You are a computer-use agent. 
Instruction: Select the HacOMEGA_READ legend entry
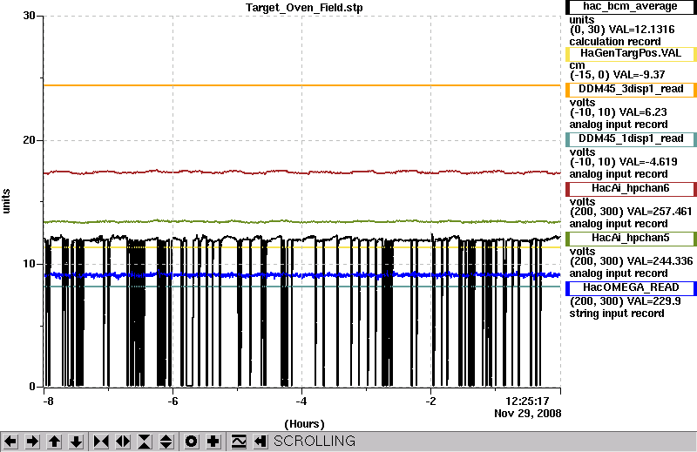(630, 288)
